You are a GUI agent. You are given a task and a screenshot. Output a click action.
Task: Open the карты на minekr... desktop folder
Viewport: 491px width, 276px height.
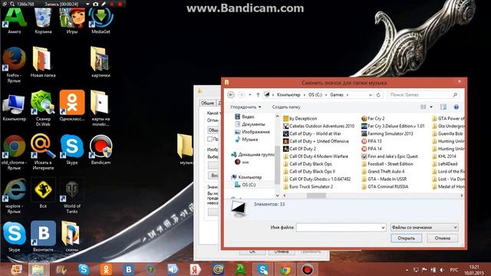pos(101,108)
